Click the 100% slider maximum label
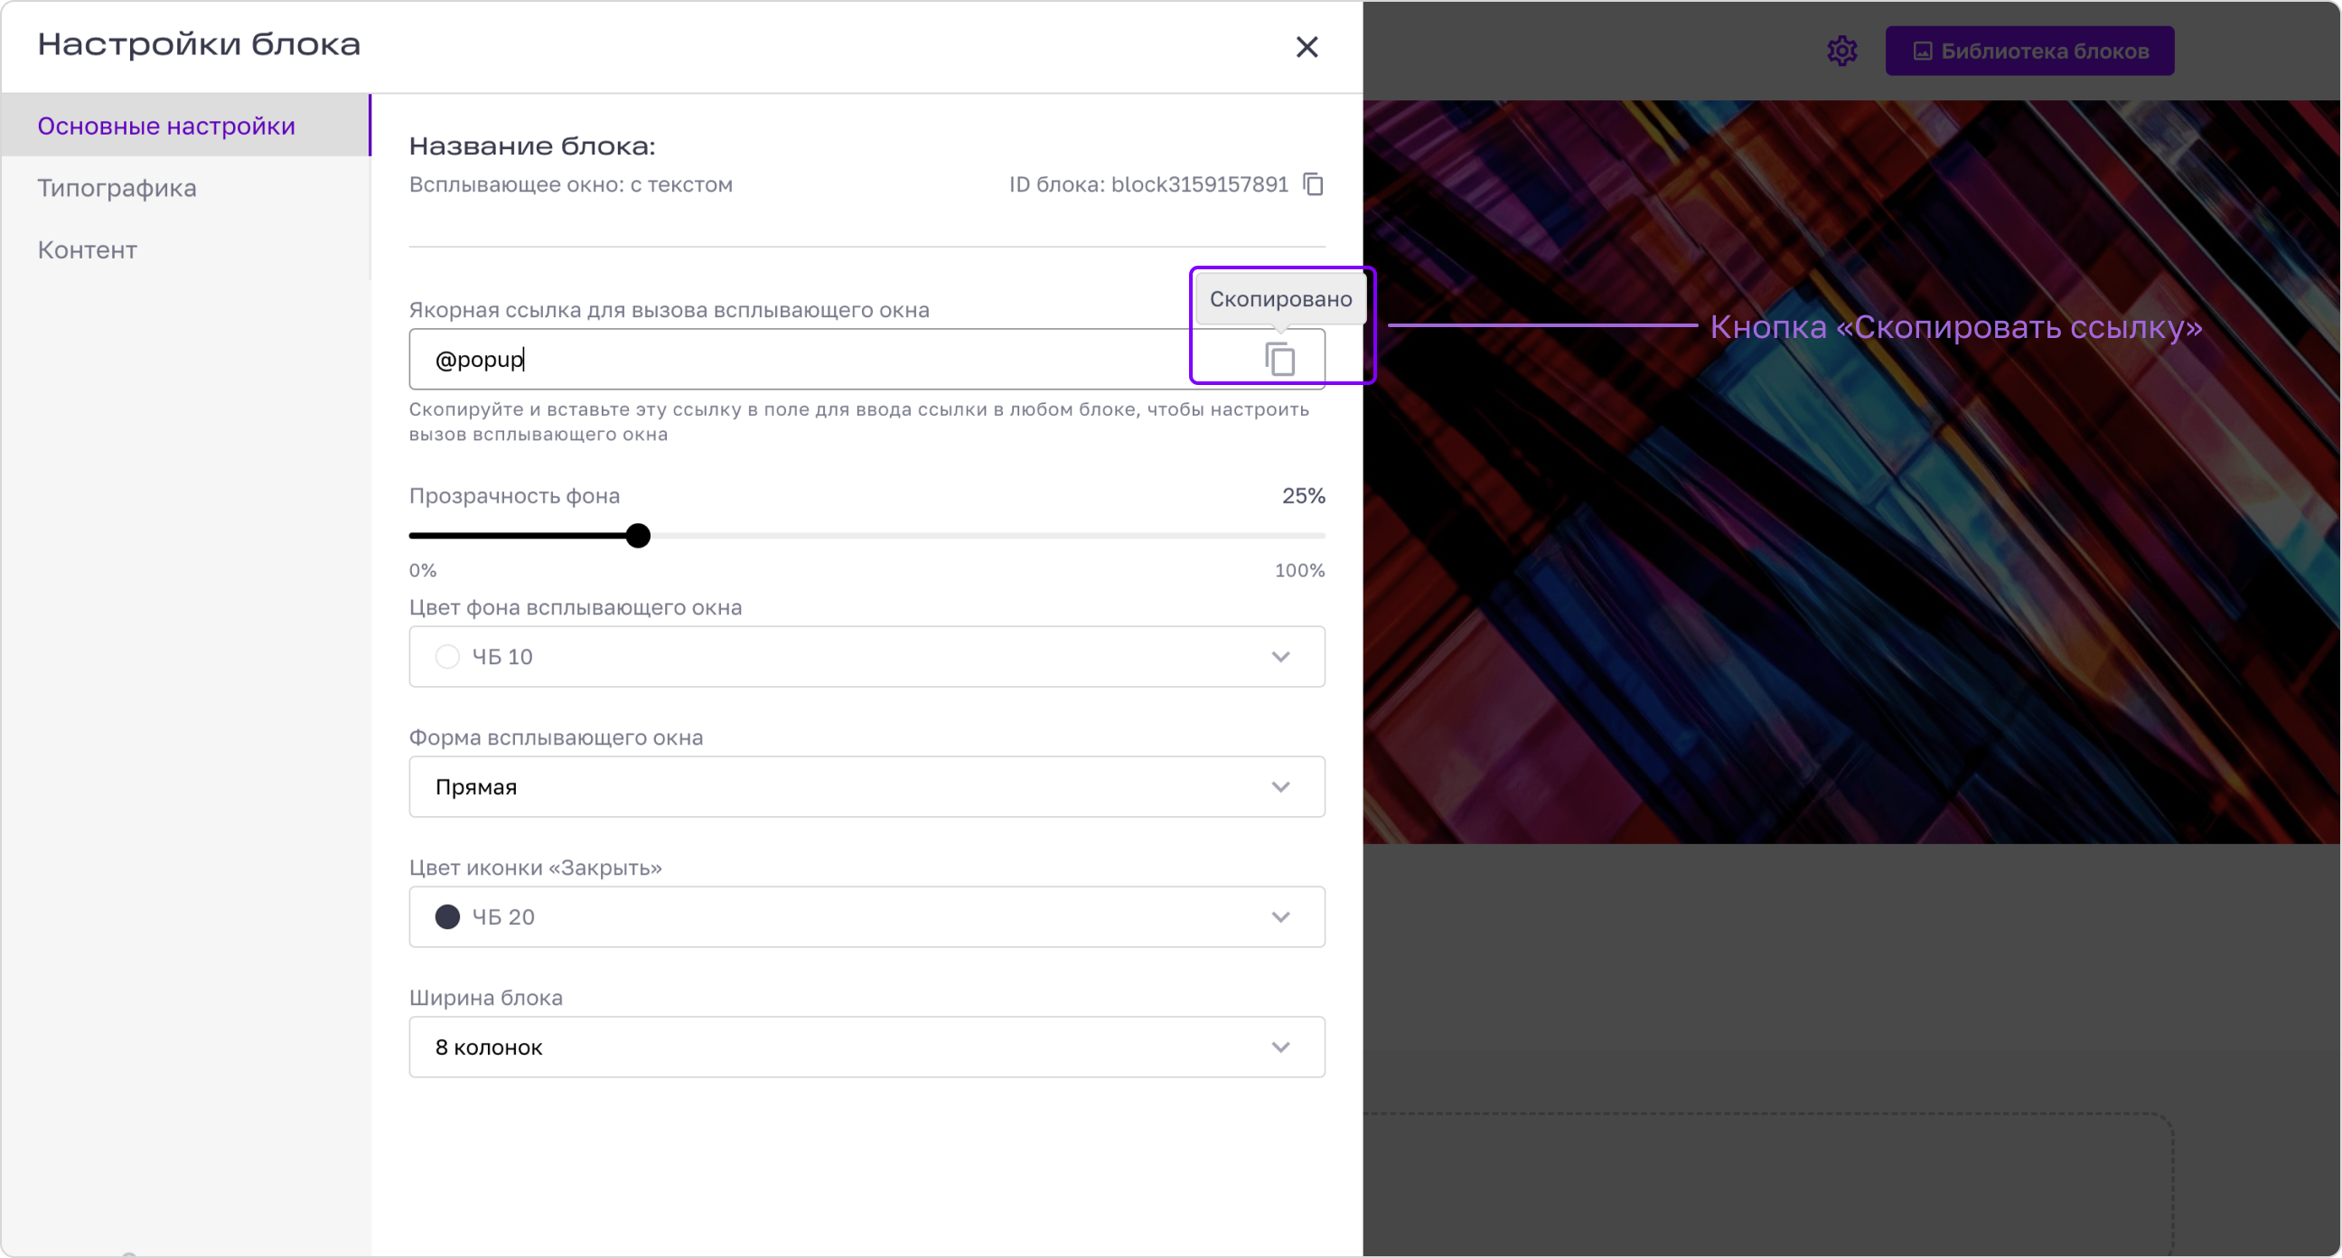 point(1299,570)
